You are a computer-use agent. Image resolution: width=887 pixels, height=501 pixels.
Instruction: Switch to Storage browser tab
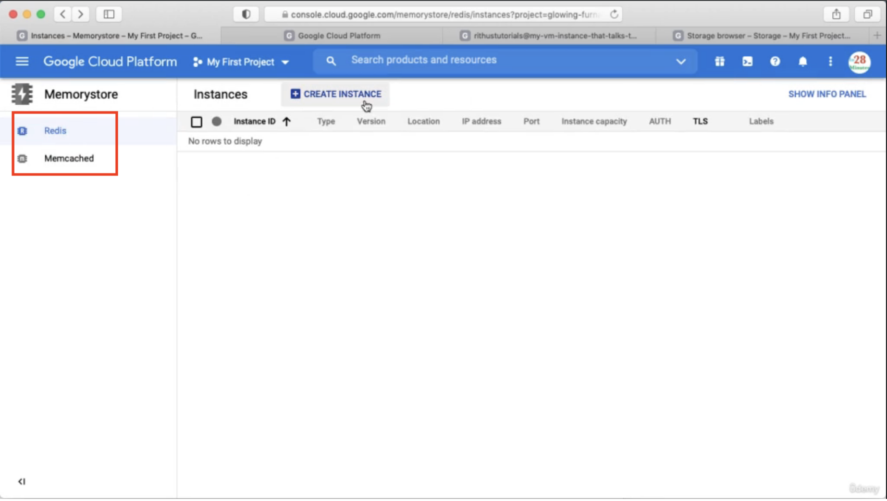[x=763, y=35]
